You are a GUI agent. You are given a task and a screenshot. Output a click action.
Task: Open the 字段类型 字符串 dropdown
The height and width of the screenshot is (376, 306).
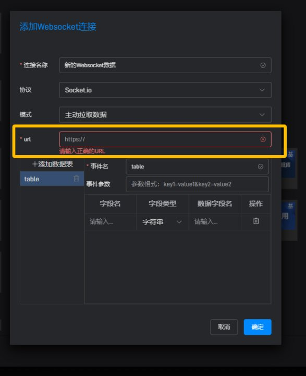162,222
